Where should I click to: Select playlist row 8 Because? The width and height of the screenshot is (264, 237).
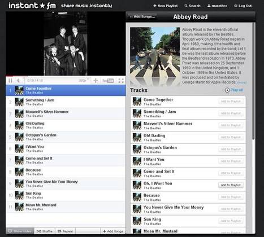(x=66, y=172)
